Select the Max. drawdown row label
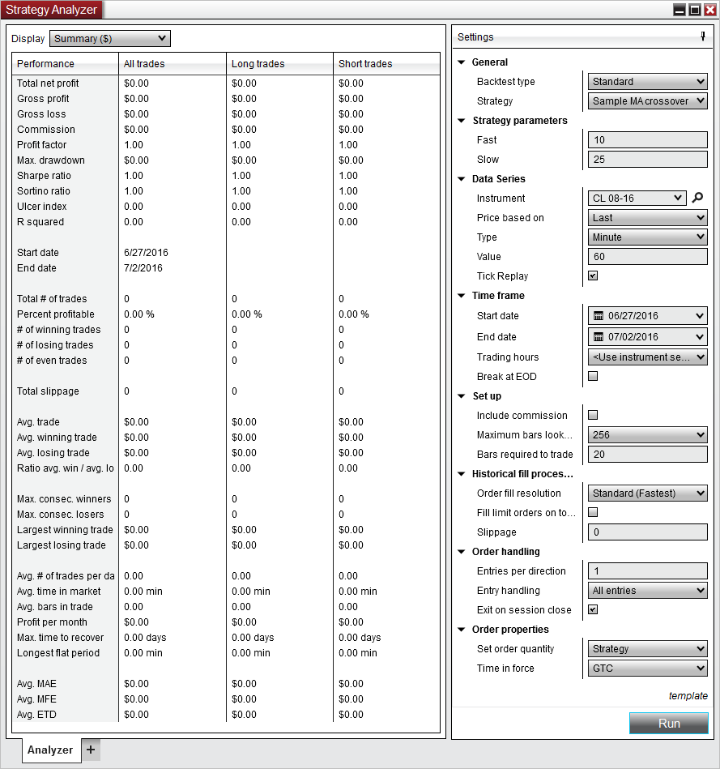Screen dimensions: 720x769 click(x=50, y=160)
